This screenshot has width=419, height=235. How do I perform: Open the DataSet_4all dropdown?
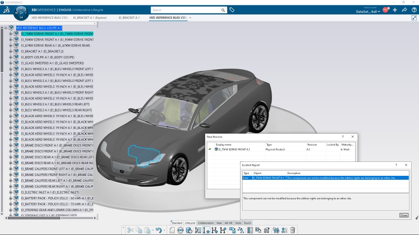368,11
